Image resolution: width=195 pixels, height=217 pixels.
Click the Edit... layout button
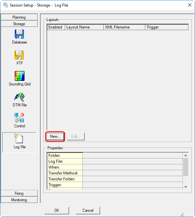click(x=76, y=136)
